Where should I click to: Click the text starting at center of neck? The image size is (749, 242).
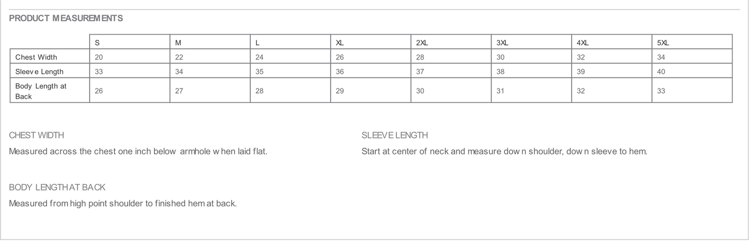coord(504,152)
